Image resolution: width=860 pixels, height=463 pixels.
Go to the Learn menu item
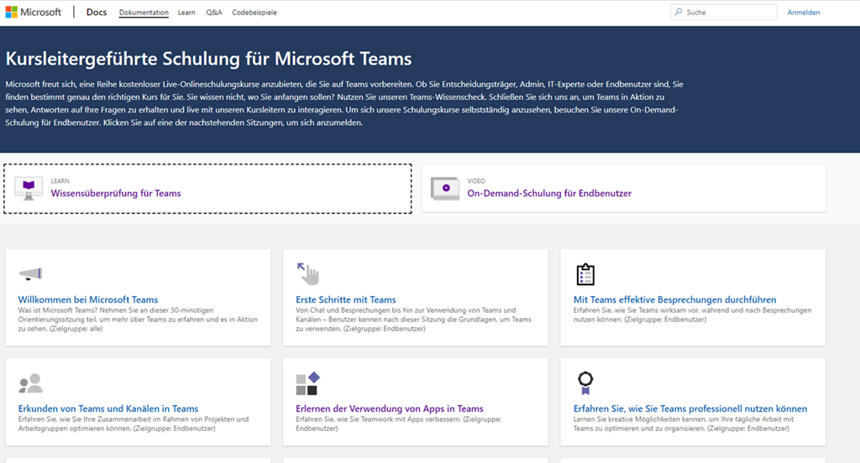tap(186, 12)
